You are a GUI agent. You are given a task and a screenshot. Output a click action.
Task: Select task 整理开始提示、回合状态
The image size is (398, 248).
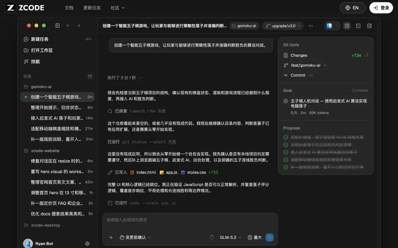tap(57, 107)
